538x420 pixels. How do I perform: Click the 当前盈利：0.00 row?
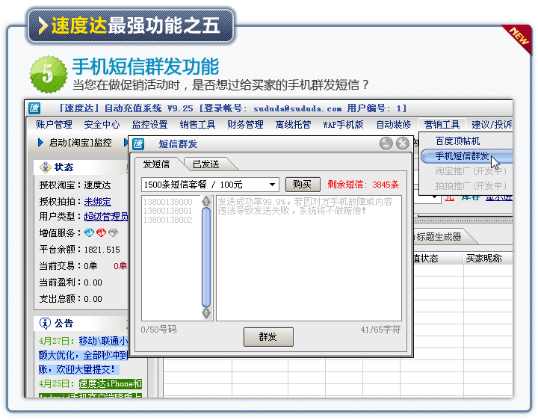(70, 282)
